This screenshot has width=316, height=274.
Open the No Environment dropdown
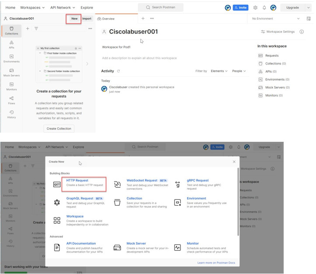click(275, 19)
